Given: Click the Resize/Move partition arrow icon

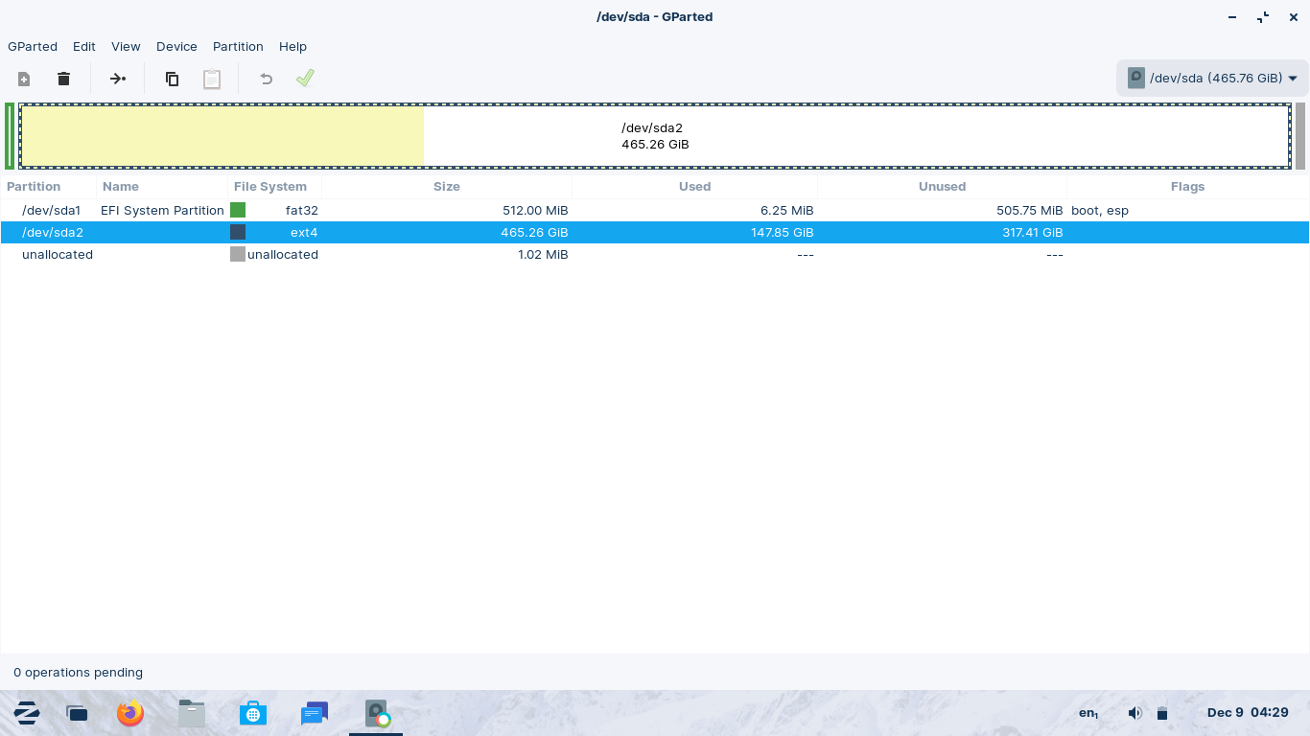Looking at the screenshot, I should pos(118,79).
